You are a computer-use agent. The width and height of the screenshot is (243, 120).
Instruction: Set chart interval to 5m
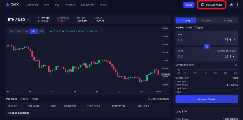11,32
